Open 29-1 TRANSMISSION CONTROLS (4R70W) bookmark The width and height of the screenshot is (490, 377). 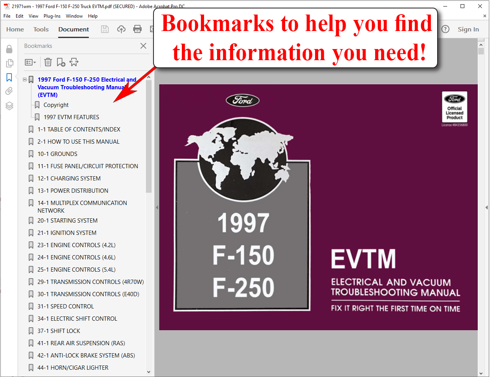91,282
